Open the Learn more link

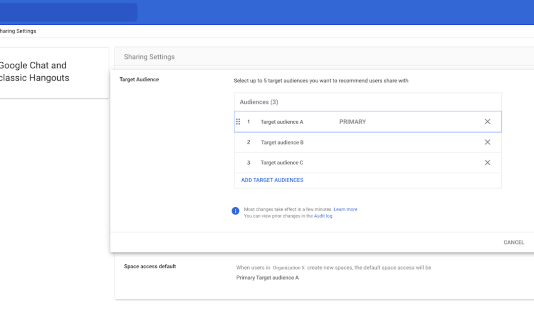point(345,209)
